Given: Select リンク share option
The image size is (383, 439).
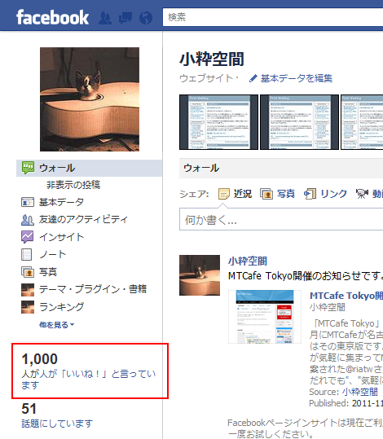Looking at the screenshot, I should (x=333, y=194).
